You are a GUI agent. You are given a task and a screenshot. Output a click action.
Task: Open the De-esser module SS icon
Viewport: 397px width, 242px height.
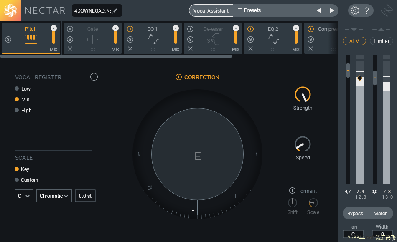(x=213, y=40)
